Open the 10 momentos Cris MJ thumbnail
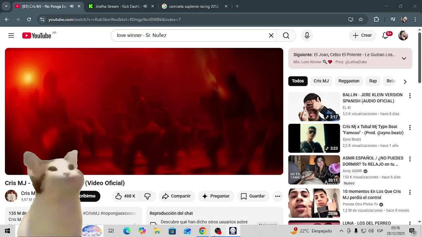 [x=314, y=203]
